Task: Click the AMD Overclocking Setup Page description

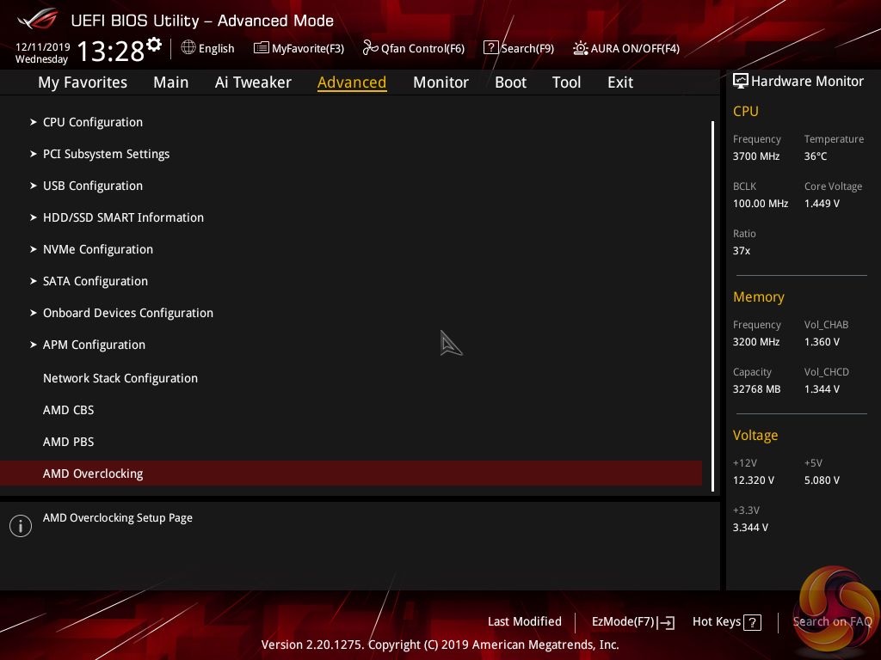Action: click(x=117, y=517)
